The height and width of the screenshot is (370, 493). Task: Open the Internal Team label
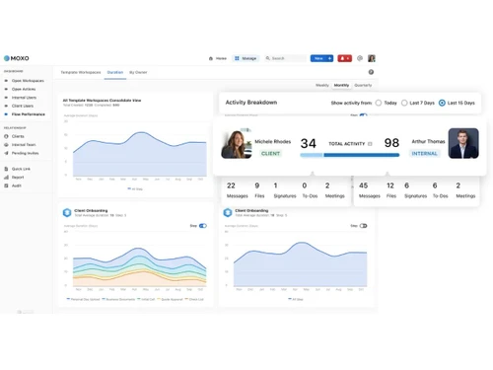[x=24, y=145]
